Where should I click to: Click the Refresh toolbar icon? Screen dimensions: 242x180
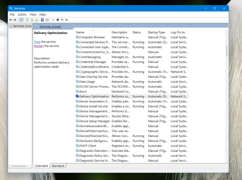(x=32, y=20)
